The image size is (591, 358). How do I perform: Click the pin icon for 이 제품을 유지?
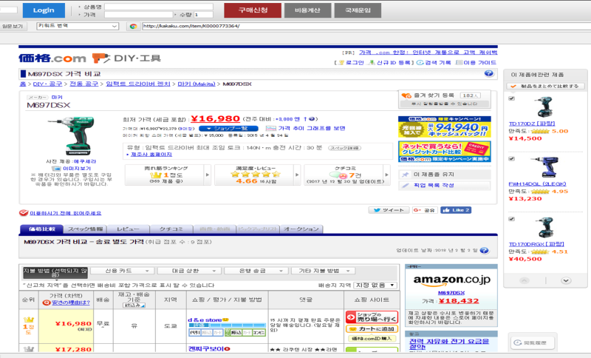coord(405,175)
